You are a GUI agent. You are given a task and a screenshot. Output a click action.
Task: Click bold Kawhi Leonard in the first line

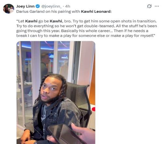click(x=96, y=11)
